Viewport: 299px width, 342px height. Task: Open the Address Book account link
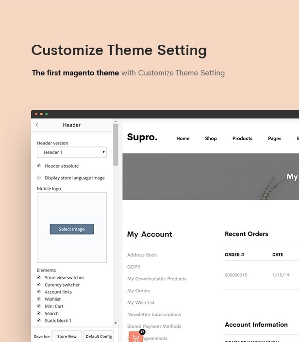pyautogui.click(x=142, y=255)
